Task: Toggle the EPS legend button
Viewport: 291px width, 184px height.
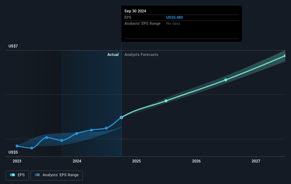Action: pyautogui.click(x=17, y=175)
